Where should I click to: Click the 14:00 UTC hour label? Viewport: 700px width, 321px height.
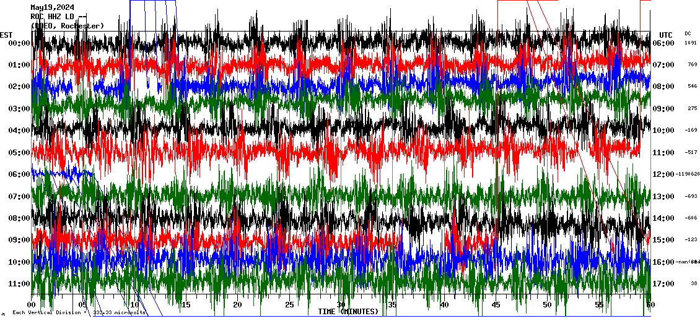[x=663, y=218]
